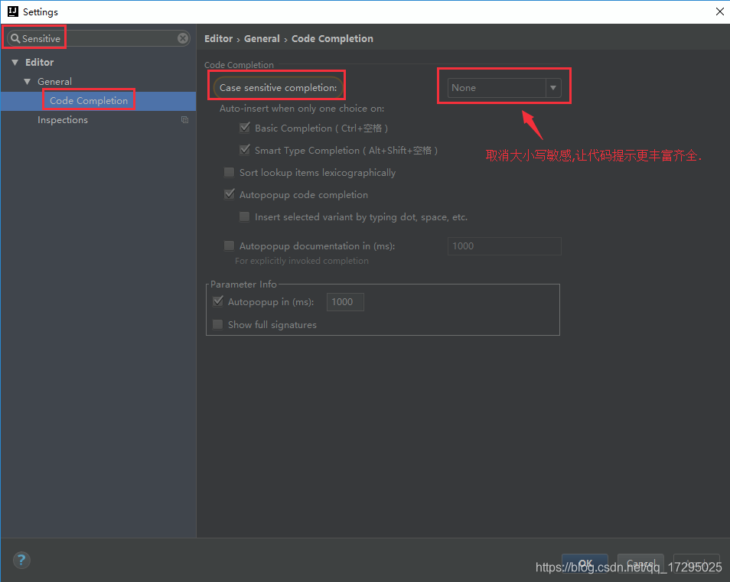The height and width of the screenshot is (582, 730).
Task: Click the search magnifier icon
Action: 15,38
